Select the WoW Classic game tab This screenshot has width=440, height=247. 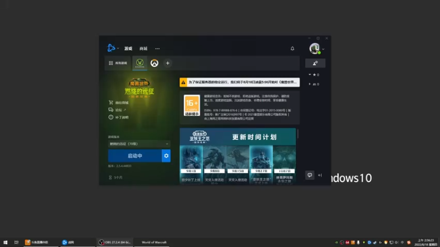pyautogui.click(x=140, y=63)
